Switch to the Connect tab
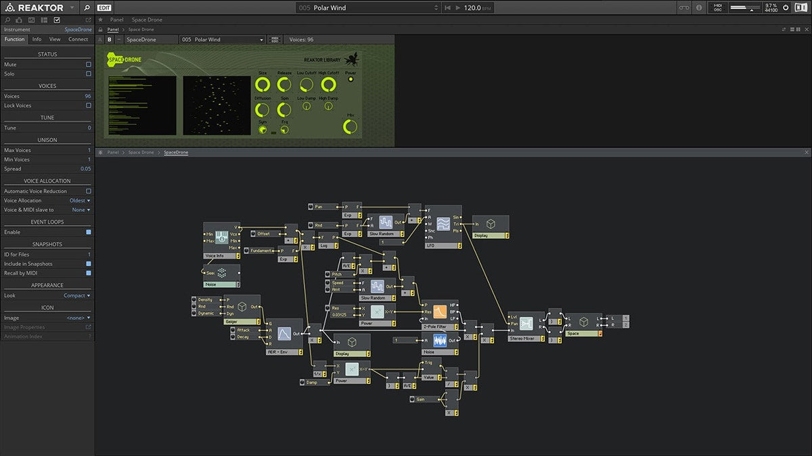Viewport: 812px width, 456px height. 78,39
